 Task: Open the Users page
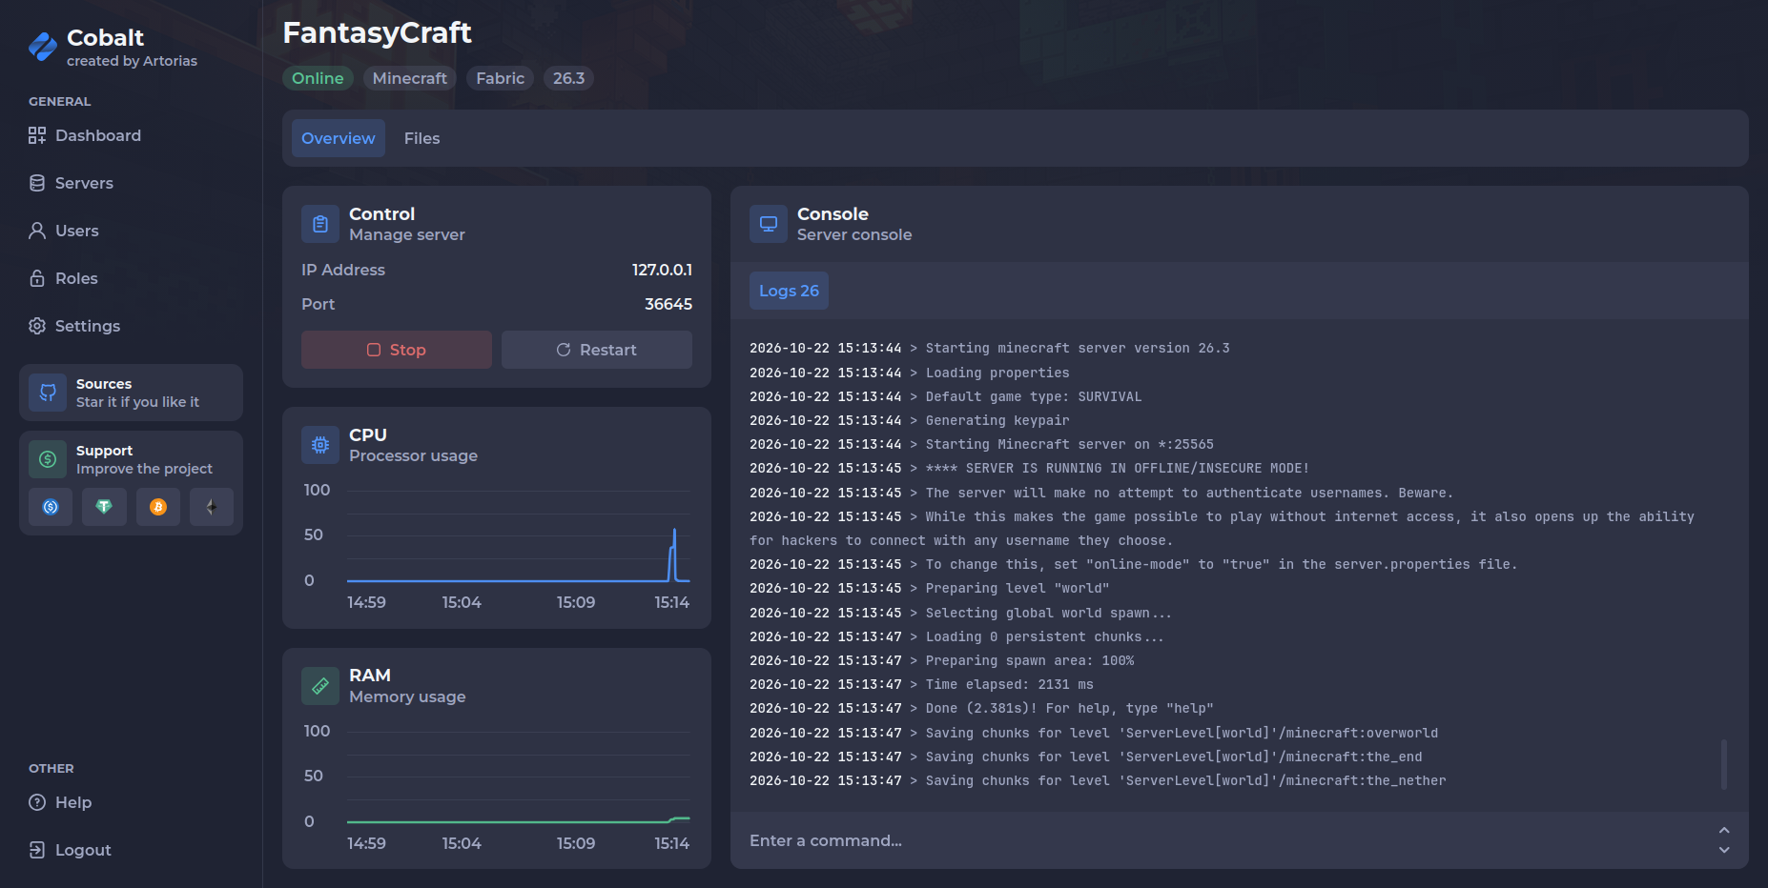64,231
